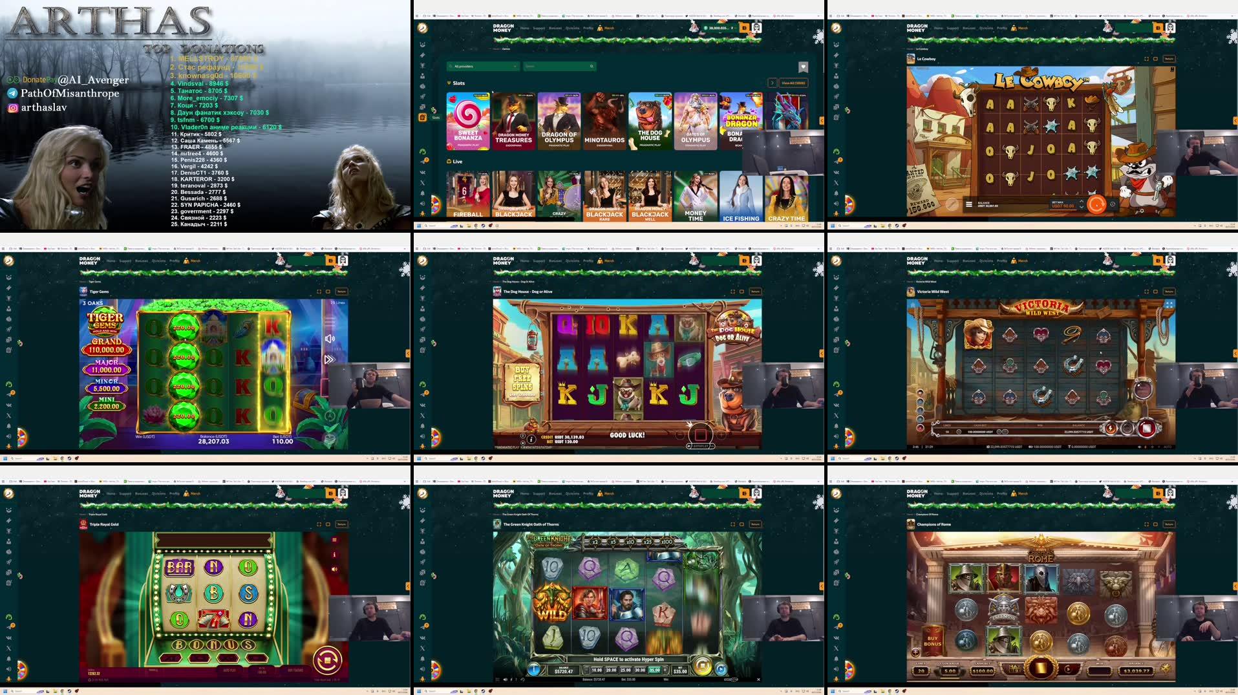This screenshot has width=1238, height=695.
Task: Click the View All slots button
Action: coord(793,83)
